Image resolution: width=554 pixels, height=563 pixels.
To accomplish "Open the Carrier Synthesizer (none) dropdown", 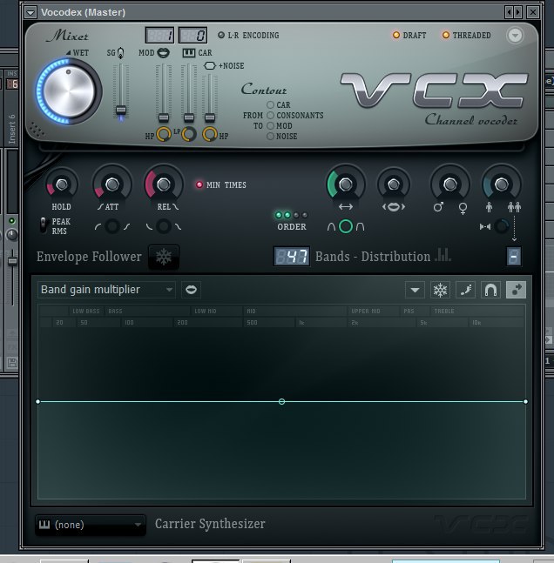I will click(91, 525).
